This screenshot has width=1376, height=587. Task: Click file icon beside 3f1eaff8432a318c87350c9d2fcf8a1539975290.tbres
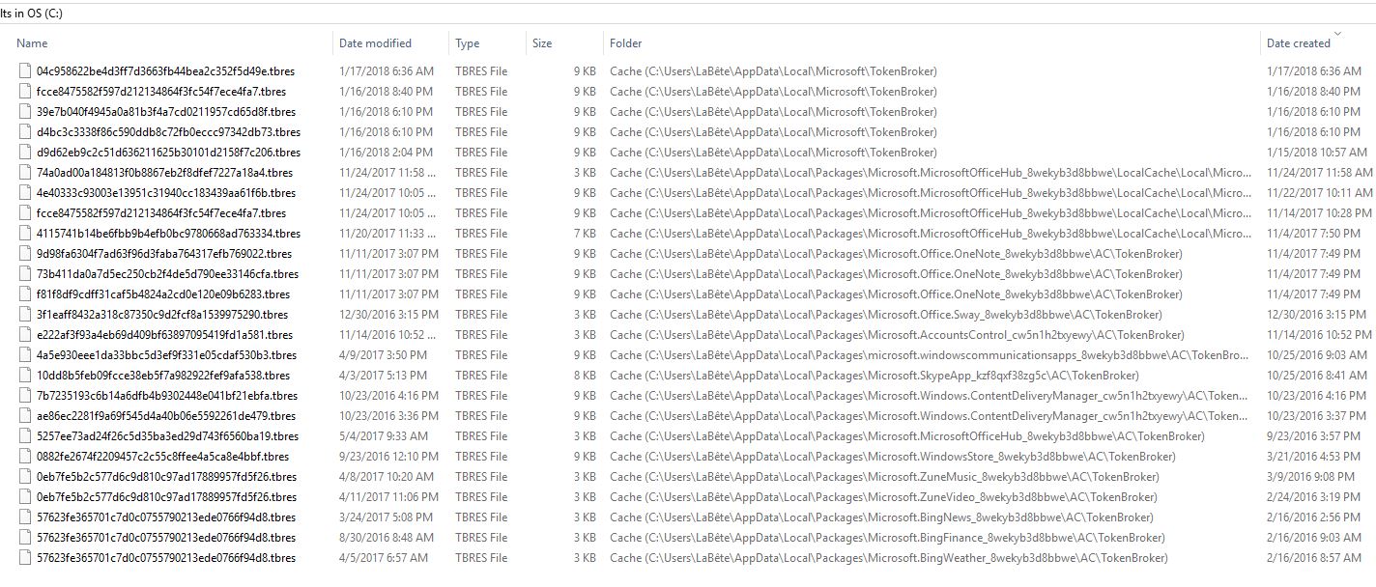[26, 315]
